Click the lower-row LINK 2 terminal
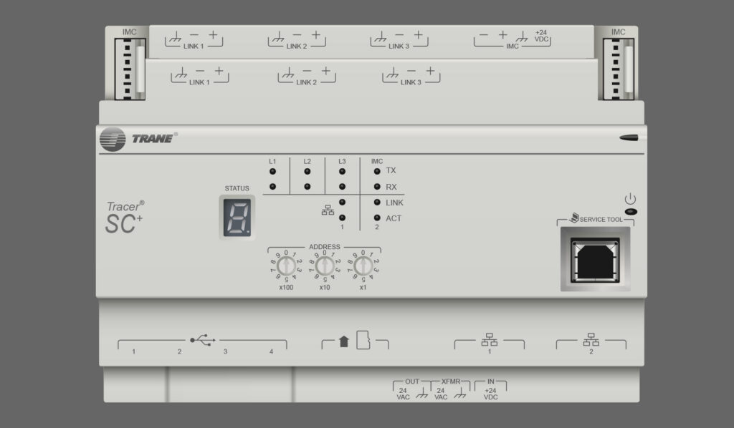 click(x=307, y=76)
